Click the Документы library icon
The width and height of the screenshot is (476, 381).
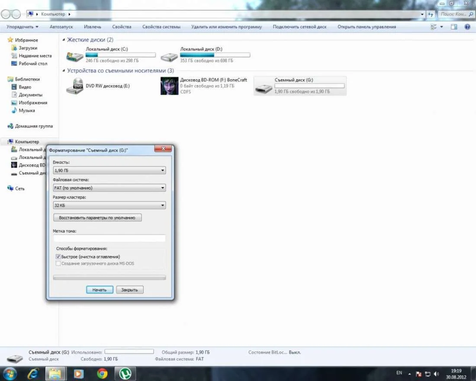(x=14, y=95)
